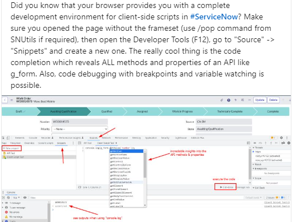Choose getBooleanValue in autocomplete list

click(127, 158)
